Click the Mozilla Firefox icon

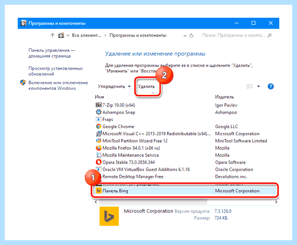coord(99,148)
